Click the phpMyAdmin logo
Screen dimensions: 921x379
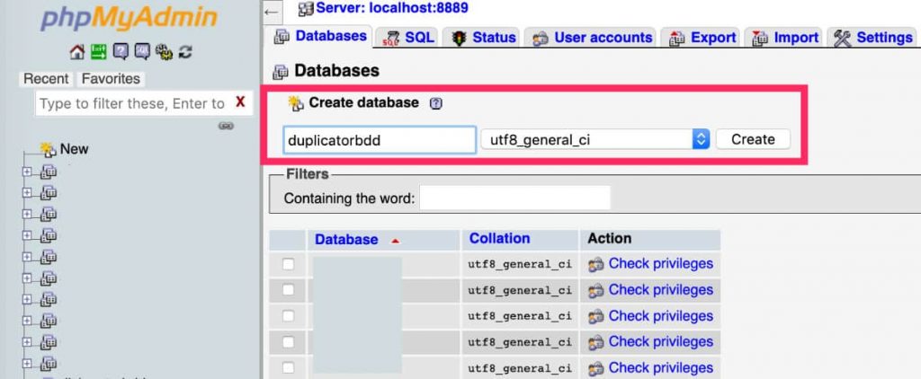(x=130, y=19)
